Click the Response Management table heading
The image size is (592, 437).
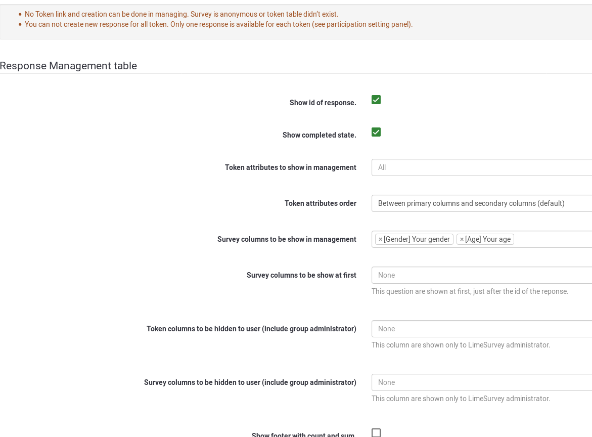coord(68,66)
